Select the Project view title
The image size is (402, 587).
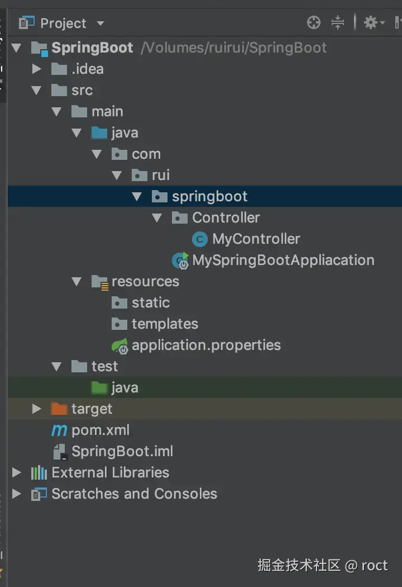click(x=63, y=23)
